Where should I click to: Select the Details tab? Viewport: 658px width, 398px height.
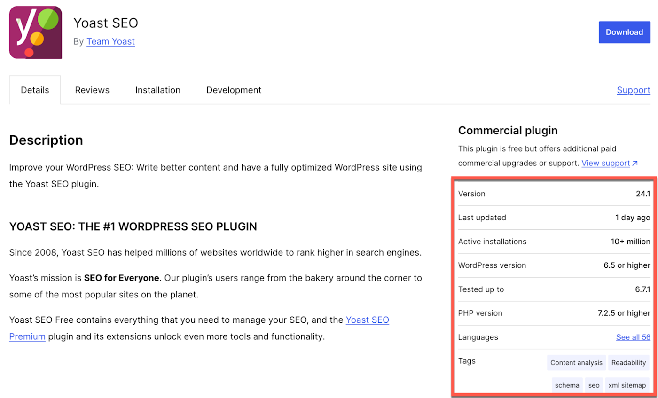35,90
